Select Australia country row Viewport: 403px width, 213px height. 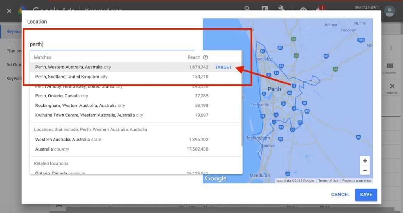point(136,149)
